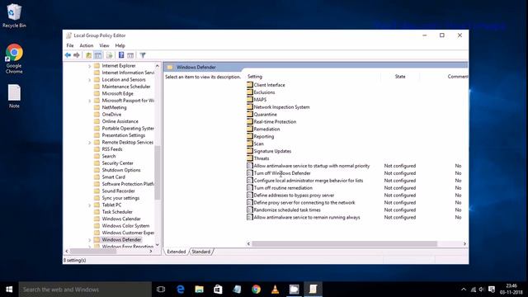Select Define proxy server for connecting policy
This screenshot has height=297, width=528.
pos(304,202)
